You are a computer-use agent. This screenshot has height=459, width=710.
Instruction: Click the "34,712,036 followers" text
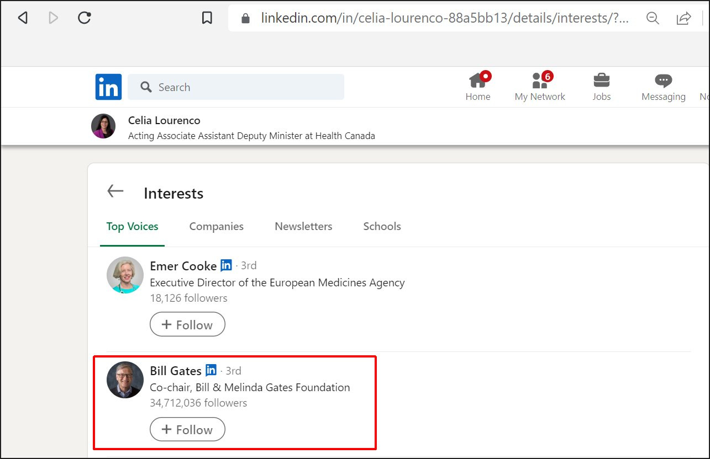click(x=198, y=403)
